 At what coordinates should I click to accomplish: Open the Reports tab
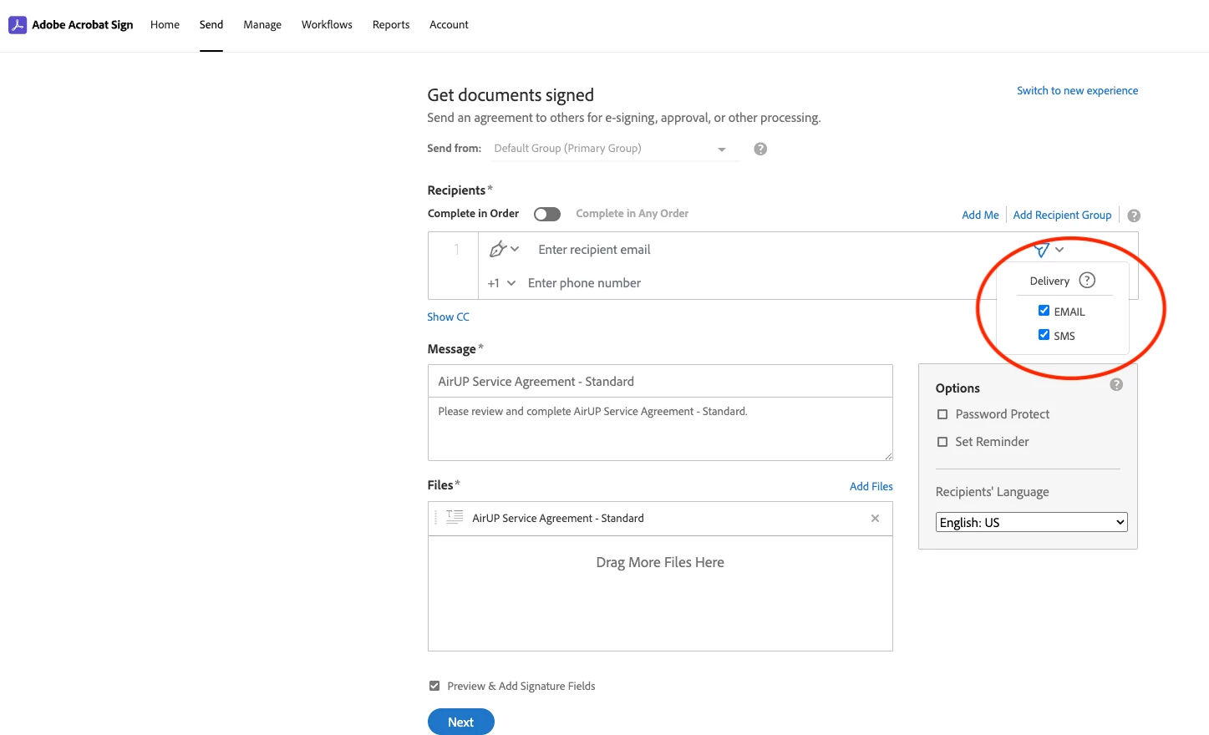point(391,25)
